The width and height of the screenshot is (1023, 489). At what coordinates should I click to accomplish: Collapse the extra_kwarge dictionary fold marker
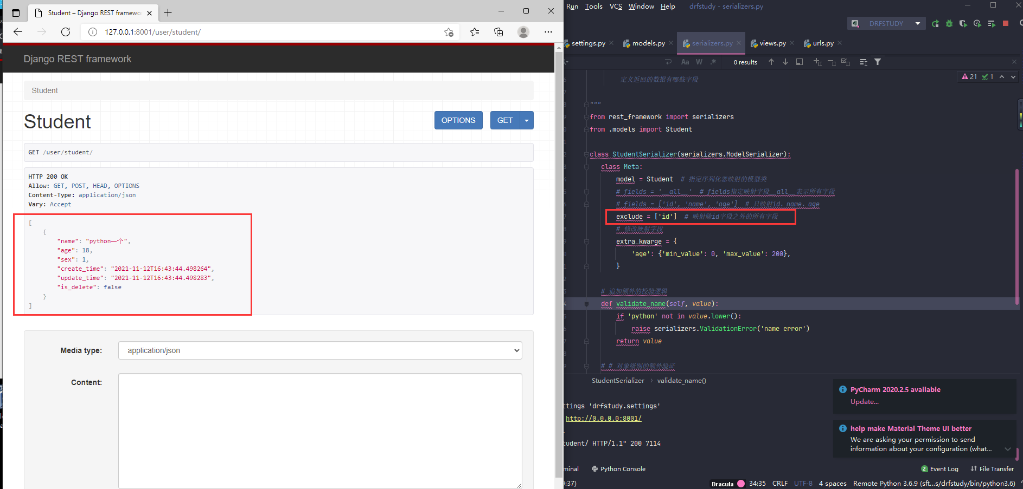586,242
